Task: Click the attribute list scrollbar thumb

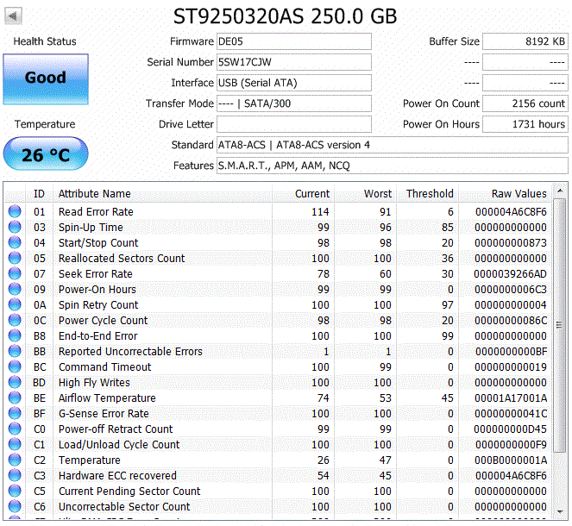Action: (x=560, y=325)
